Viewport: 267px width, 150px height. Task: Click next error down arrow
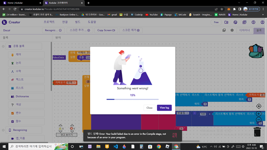click(x=72, y=131)
